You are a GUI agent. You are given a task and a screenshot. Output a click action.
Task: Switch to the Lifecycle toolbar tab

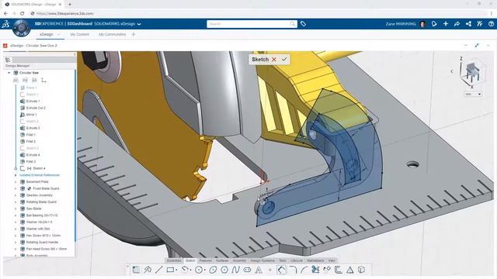coord(297,260)
